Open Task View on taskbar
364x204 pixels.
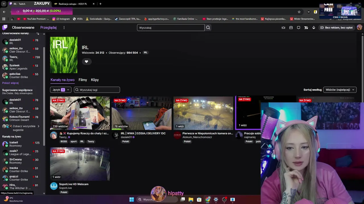click(183, 199)
